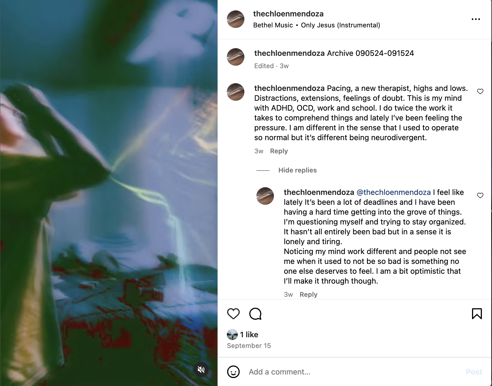This screenshot has width=492, height=386.
Task: Like the 'I feel like lately' reply
Action: point(480,195)
